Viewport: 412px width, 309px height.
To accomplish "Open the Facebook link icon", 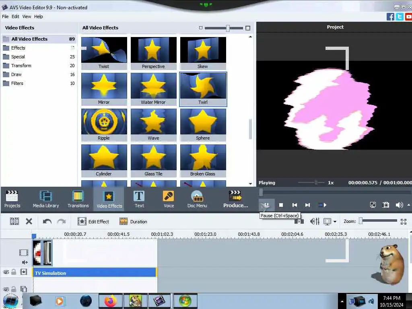I will 390,16.
